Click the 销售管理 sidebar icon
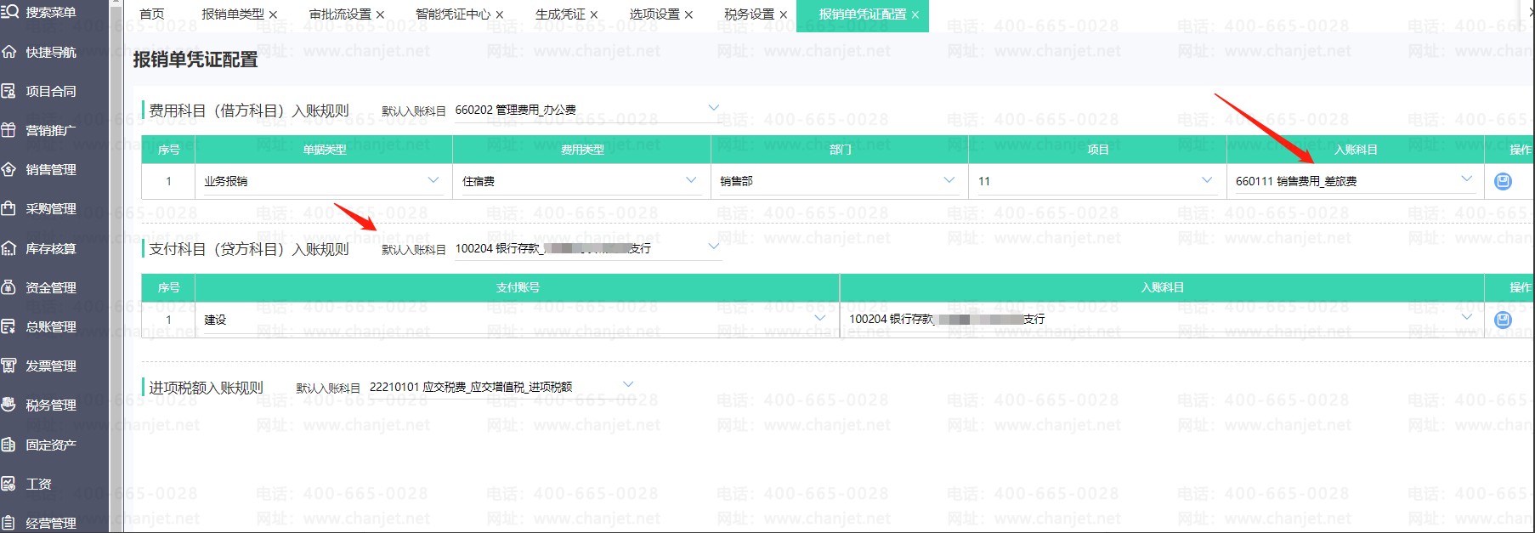The width and height of the screenshot is (1535, 533). (9, 169)
